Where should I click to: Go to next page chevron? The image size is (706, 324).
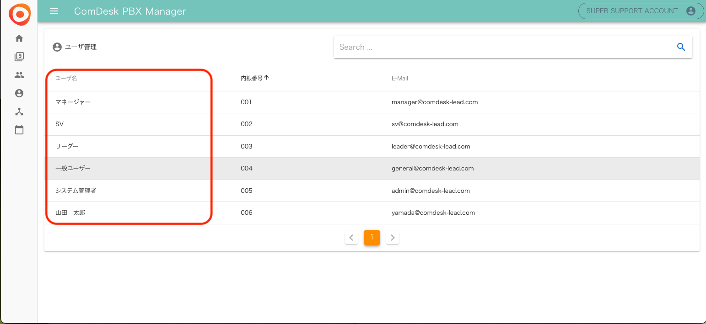[393, 238]
